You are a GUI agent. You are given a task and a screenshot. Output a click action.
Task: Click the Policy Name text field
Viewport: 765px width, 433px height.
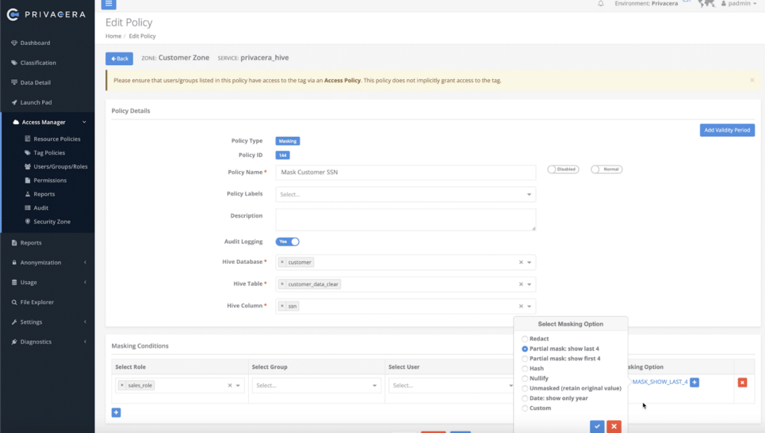[406, 172]
